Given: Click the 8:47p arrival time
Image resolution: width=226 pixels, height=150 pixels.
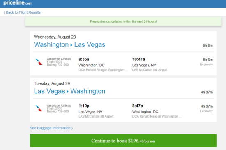Looking at the screenshot, I should (x=138, y=106).
